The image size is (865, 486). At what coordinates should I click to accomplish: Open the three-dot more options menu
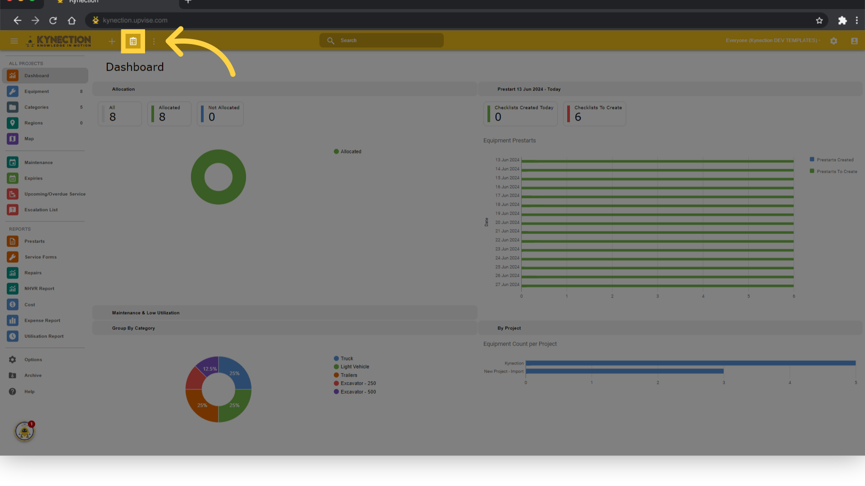[x=154, y=41]
